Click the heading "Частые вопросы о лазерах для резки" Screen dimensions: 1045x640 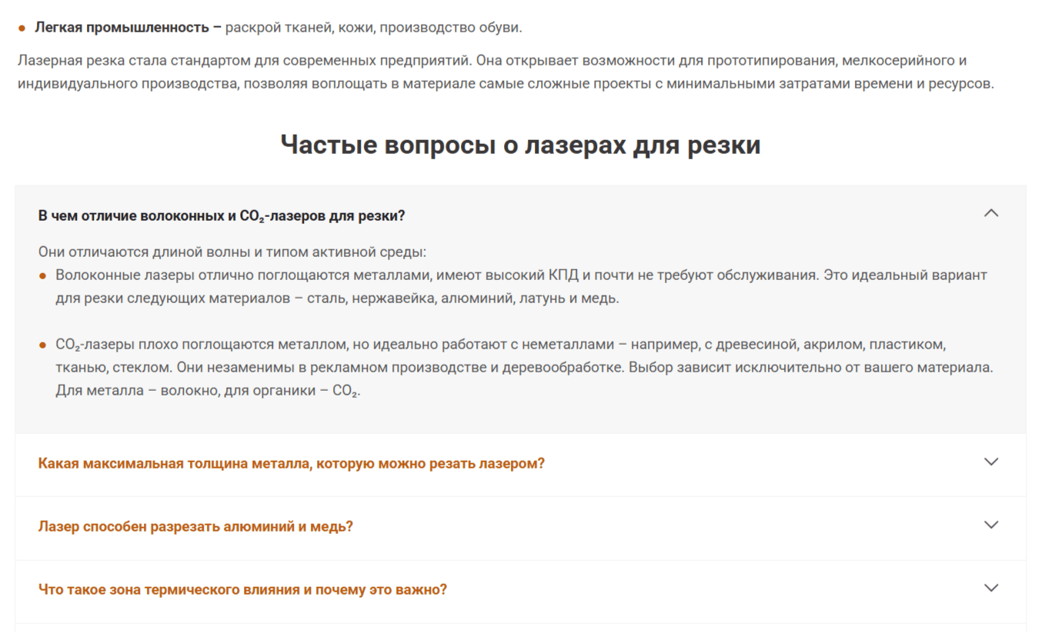point(520,145)
